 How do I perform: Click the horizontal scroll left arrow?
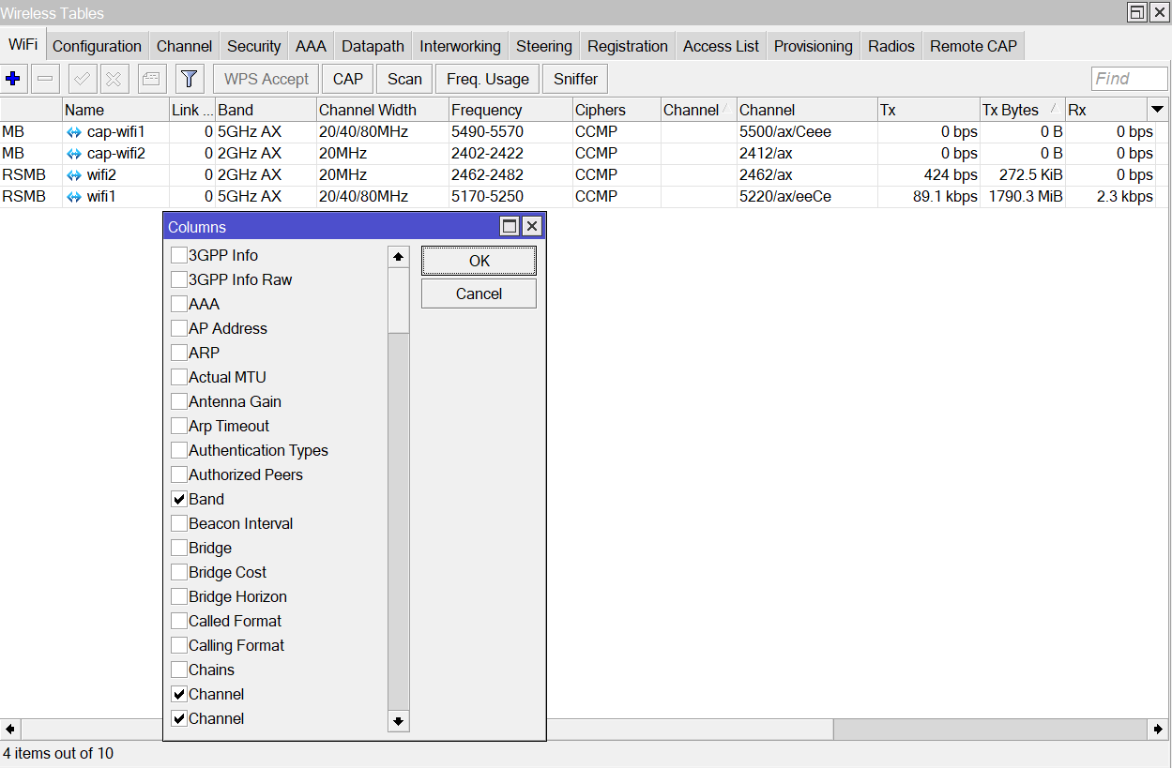pos(10,729)
